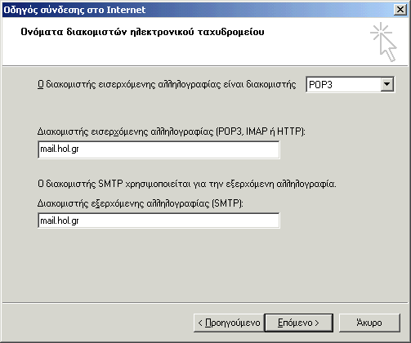Expand the POP3 server type dropdown arrow
Viewport: 411px width, 343px height.
(x=386, y=84)
